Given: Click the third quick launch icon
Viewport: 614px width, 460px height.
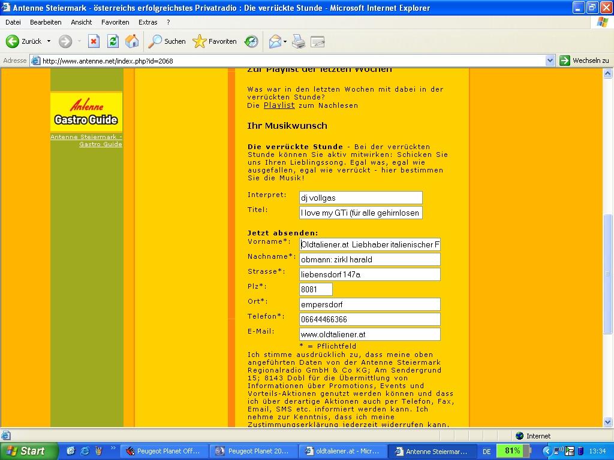Looking at the screenshot, I should point(98,451).
